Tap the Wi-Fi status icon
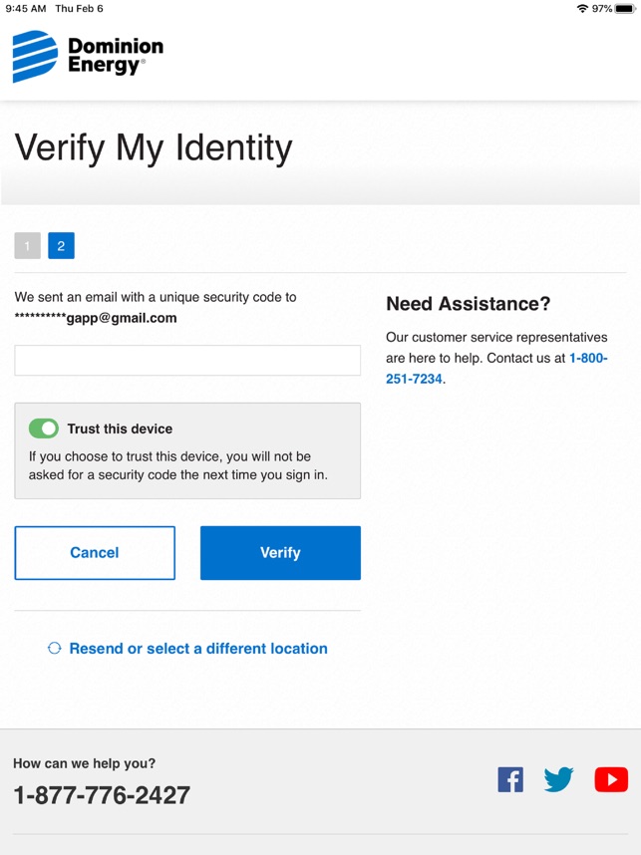The width and height of the screenshot is (641, 855). pyautogui.click(x=582, y=9)
